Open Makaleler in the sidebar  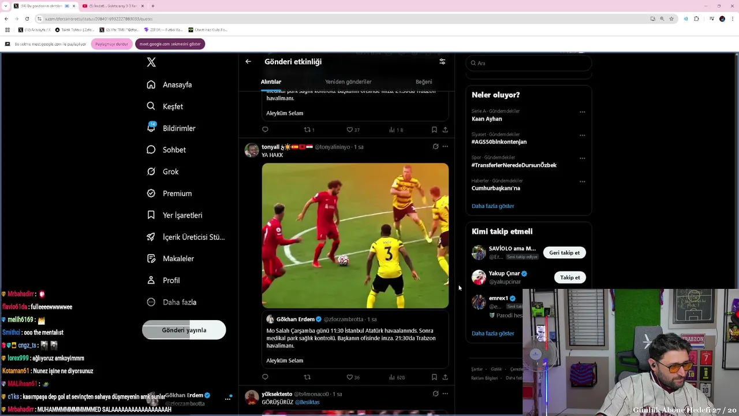170,259
